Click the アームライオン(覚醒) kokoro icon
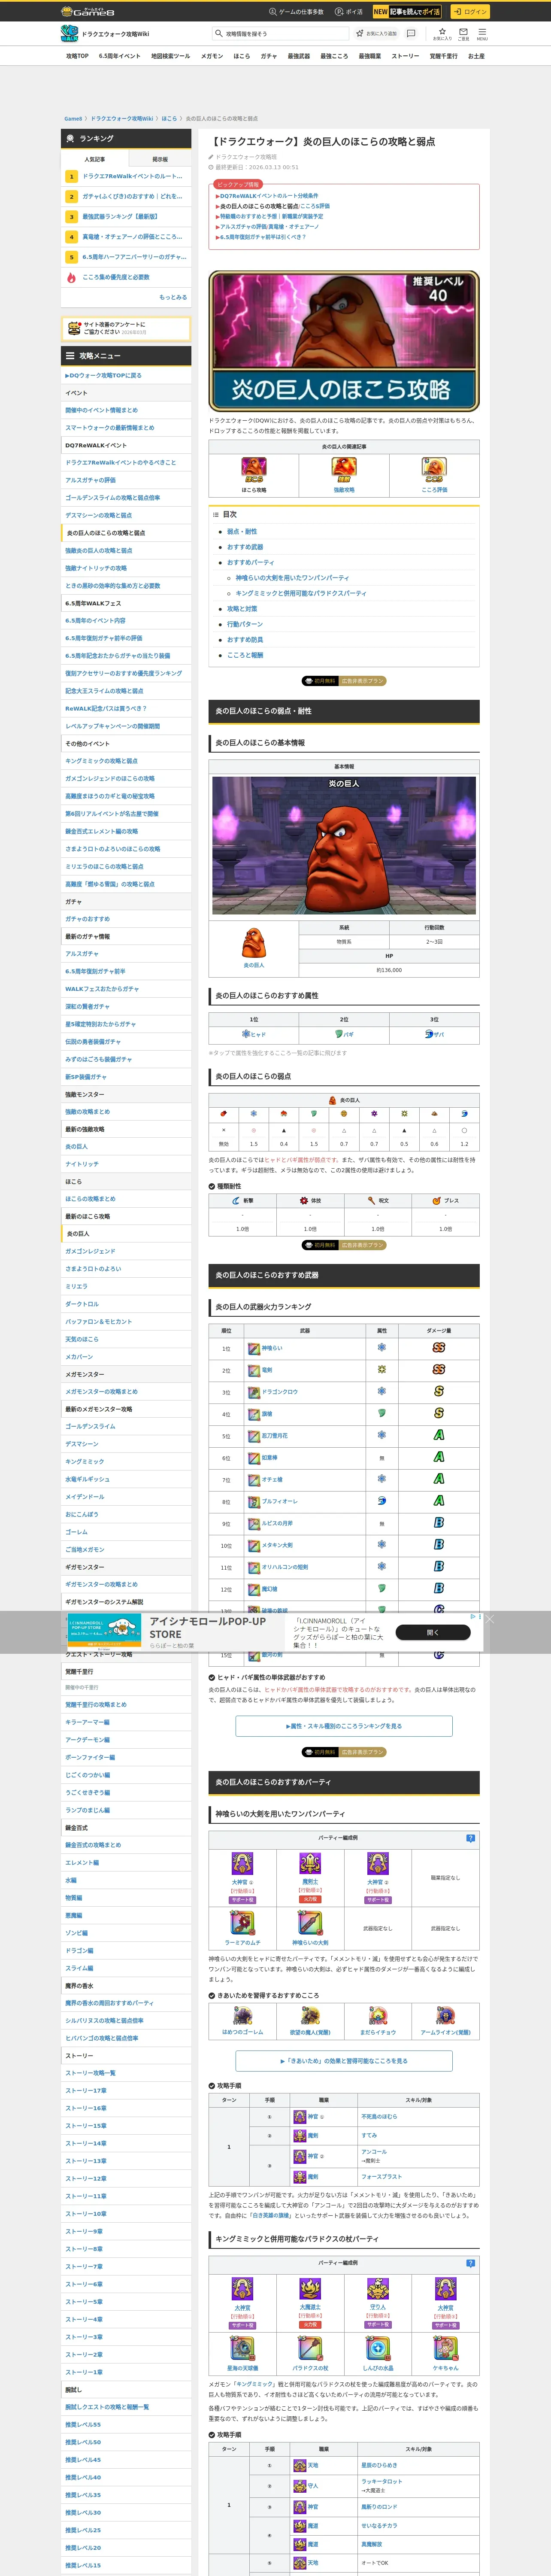The width and height of the screenshot is (551, 2576). tap(445, 2016)
